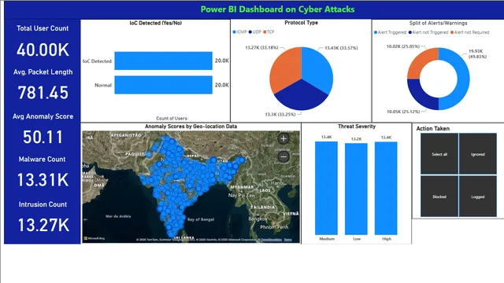This screenshot has height=283, width=504.
Task: Click the 13.27K (33.18%) pie label
Action: tap(261, 47)
